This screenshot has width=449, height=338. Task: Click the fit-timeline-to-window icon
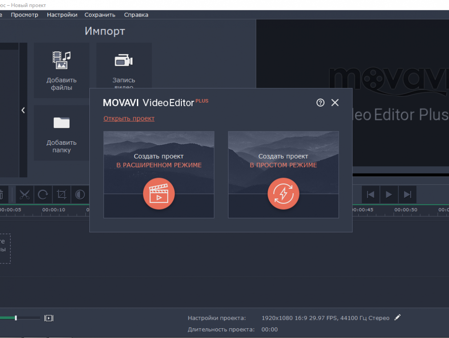tap(49, 318)
